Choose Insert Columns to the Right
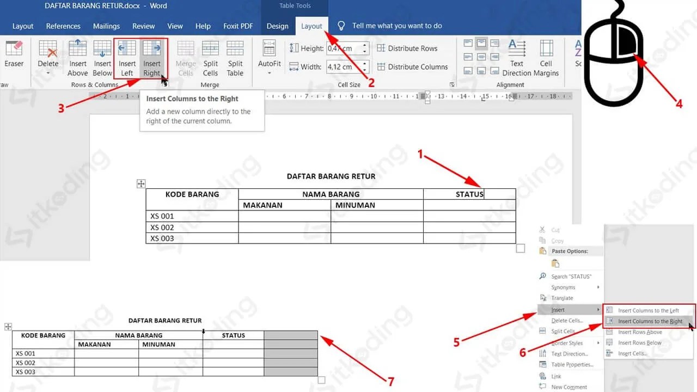The height and width of the screenshot is (392, 697). pos(650,321)
